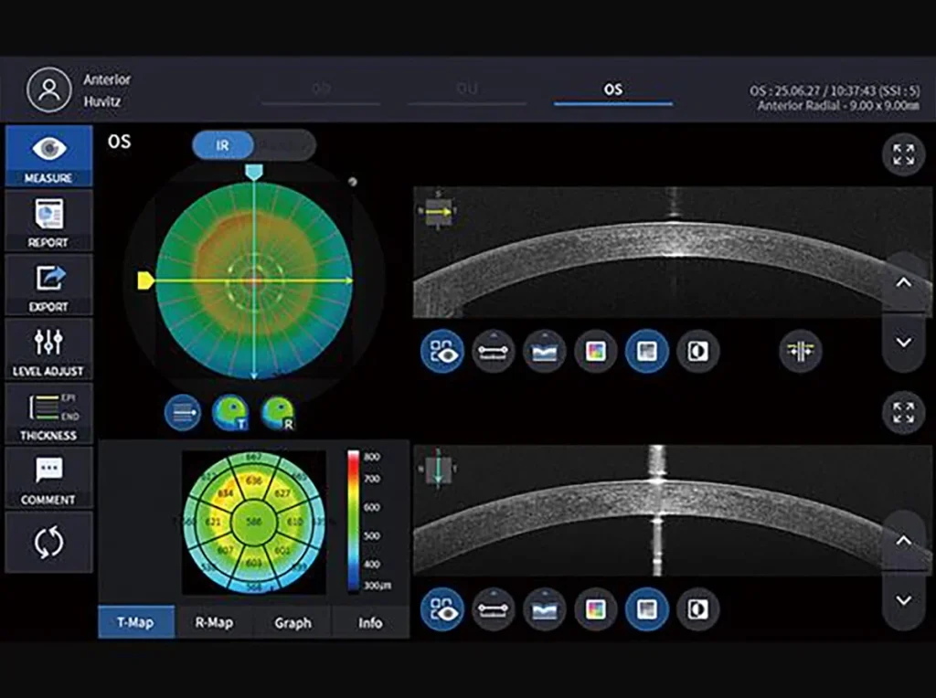Screen dimensions: 936x698
Task: Expand bottom scan image to fullscreen
Action: (x=903, y=413)
